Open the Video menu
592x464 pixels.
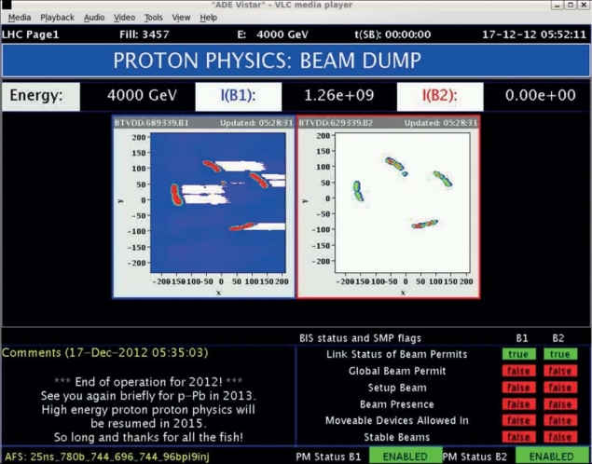click(x=124, y=17)
